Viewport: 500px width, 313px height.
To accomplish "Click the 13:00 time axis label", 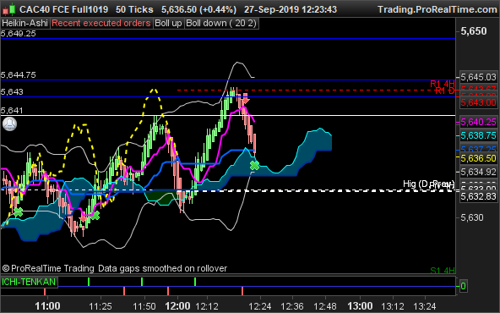I will [360, 306].
